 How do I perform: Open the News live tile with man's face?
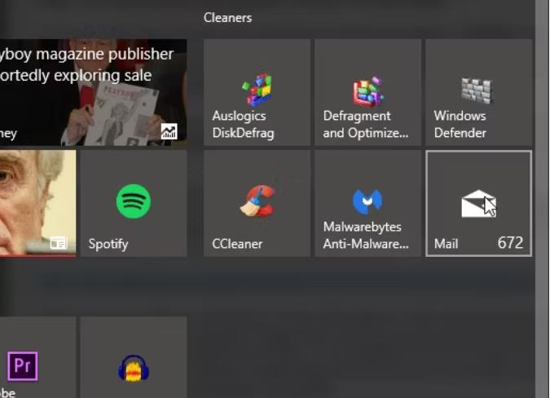(x=37, y=204)
